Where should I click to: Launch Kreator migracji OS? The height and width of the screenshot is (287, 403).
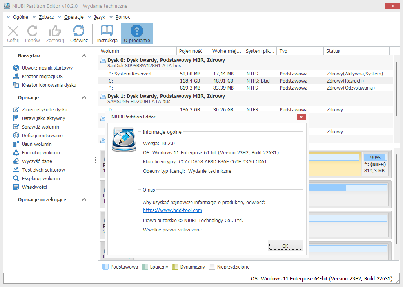click(x=38, y=76)
